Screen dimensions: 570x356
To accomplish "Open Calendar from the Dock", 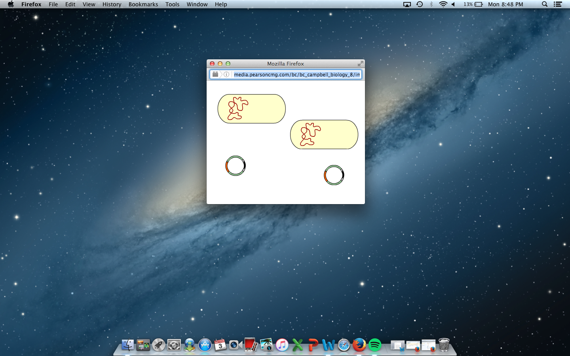I will point(220,345).
